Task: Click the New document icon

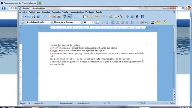Action: 22,17
